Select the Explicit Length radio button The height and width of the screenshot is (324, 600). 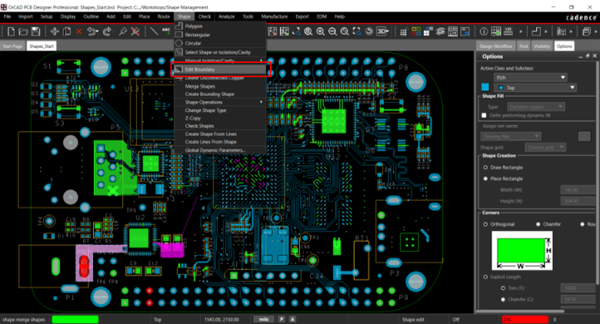(485, 276)
